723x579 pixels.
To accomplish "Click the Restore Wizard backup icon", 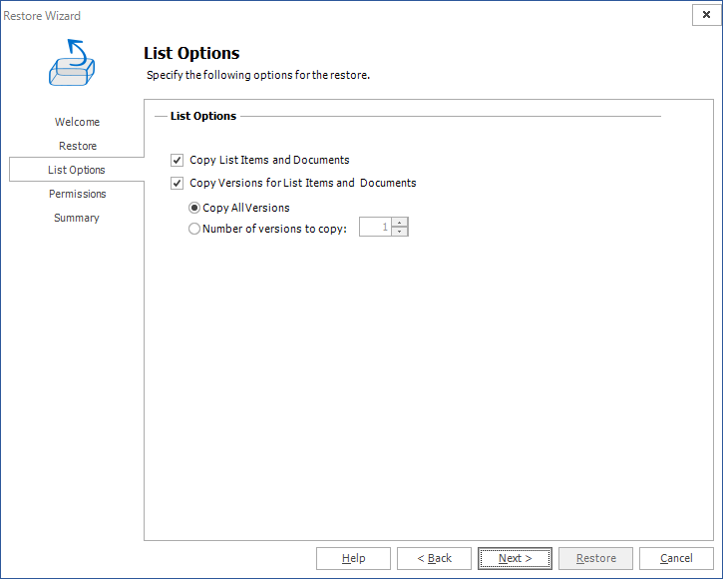I will click(x=72, y=64).
